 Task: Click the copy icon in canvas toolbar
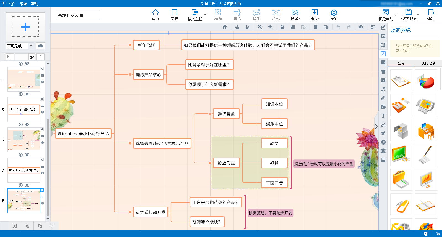[315, 27]
